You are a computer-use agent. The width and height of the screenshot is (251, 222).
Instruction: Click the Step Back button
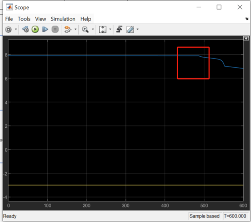point(26,30)
